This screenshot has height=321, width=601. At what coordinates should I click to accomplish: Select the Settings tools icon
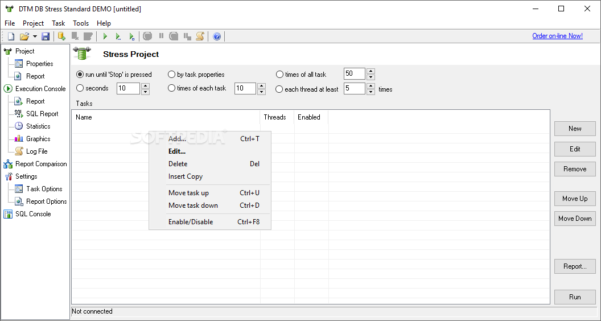[8, 176]
